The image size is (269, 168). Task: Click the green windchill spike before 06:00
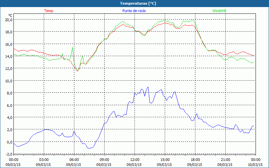point(72,47)
